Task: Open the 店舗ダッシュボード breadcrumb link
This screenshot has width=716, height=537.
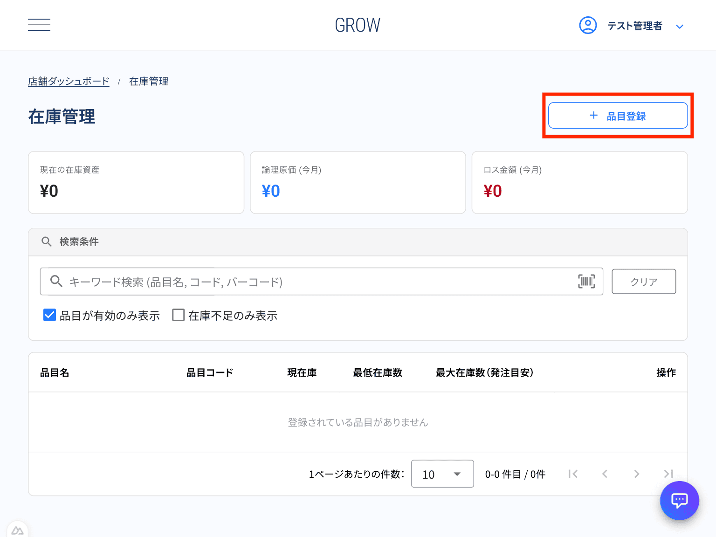Action: coord(68,81)
